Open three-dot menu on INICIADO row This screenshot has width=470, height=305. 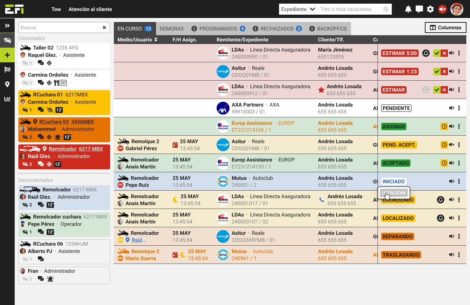459,181
